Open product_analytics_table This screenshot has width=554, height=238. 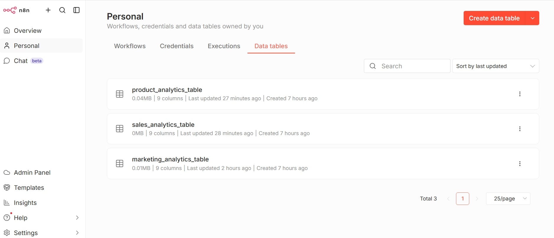(323, 94)
